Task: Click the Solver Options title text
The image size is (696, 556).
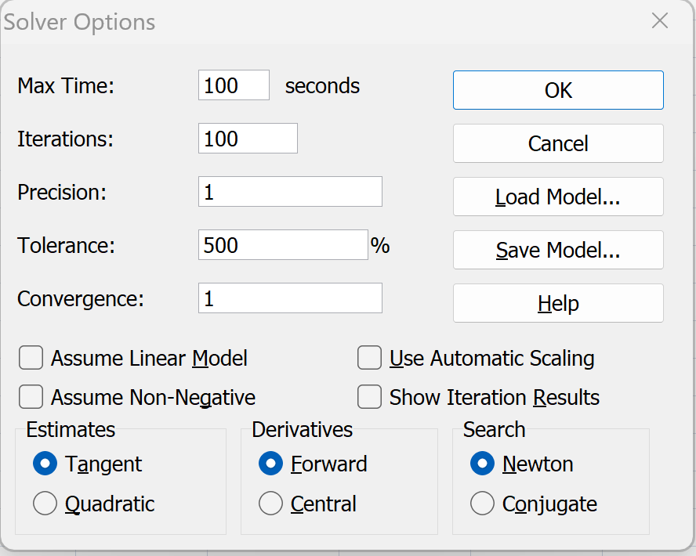Action: (79, 22)
